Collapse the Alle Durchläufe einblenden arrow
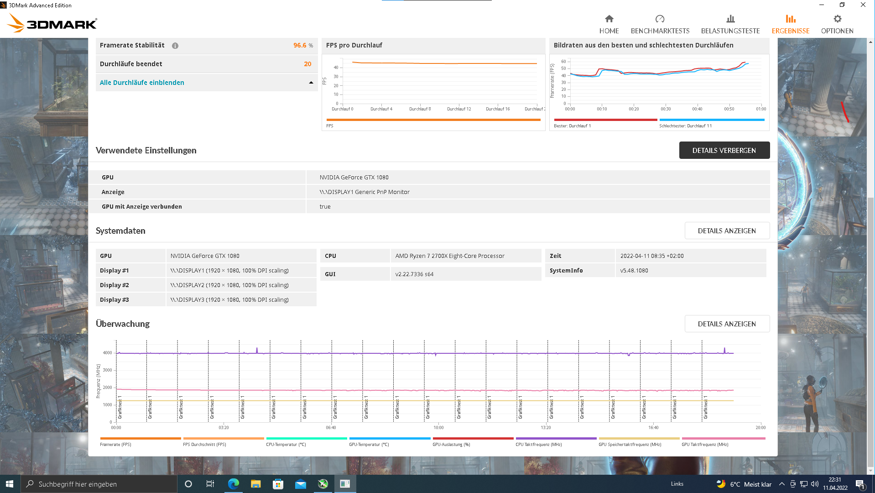 coord(311,83)
